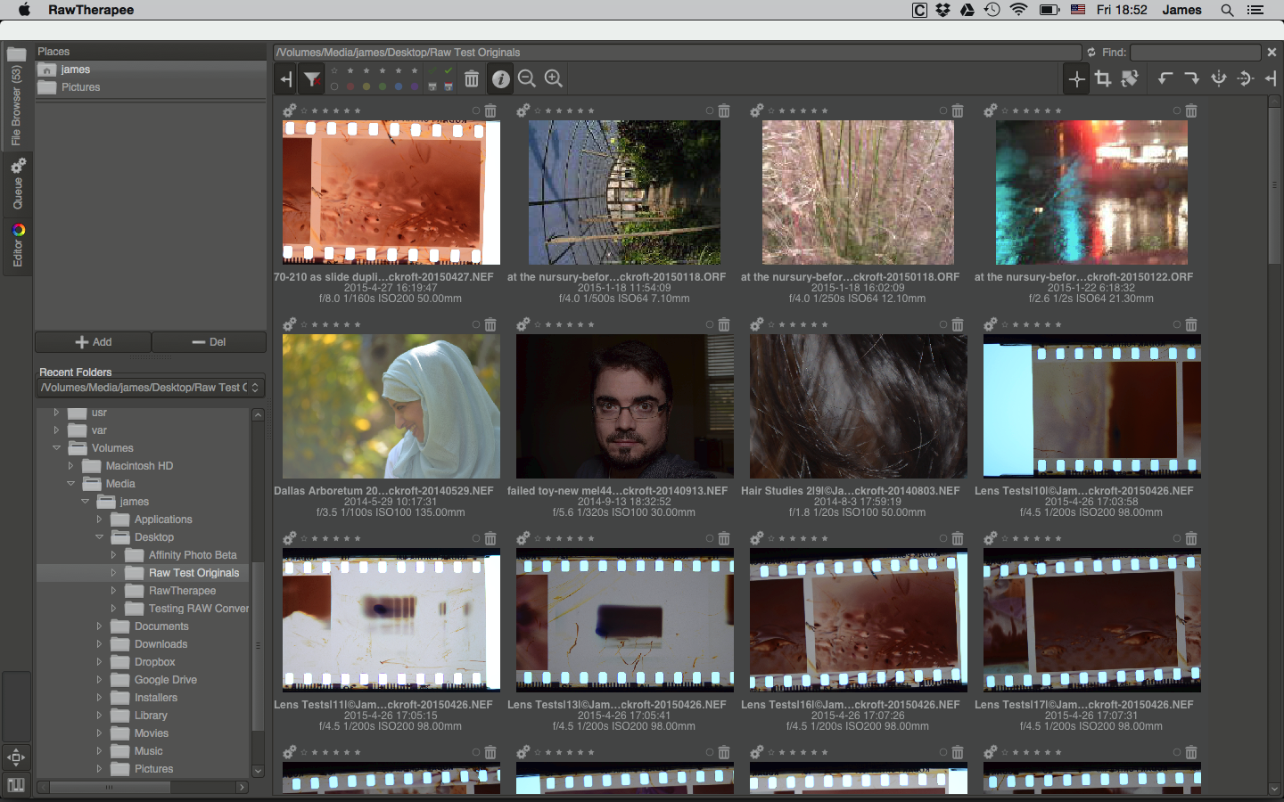Viewport: 1284px width, 802px height.
Task: Add a folder to Places
Action: [x=93, y=342]
